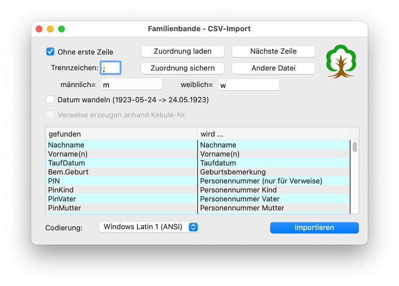Toggle the 'Datum wandeln' checkbox
The image size is (399, 286).
point(50,100)
